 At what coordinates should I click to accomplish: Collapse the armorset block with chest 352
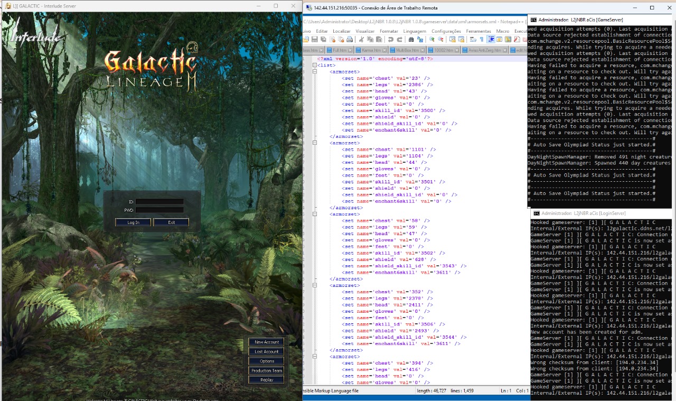pyautogui.click(x=315, y=285)
